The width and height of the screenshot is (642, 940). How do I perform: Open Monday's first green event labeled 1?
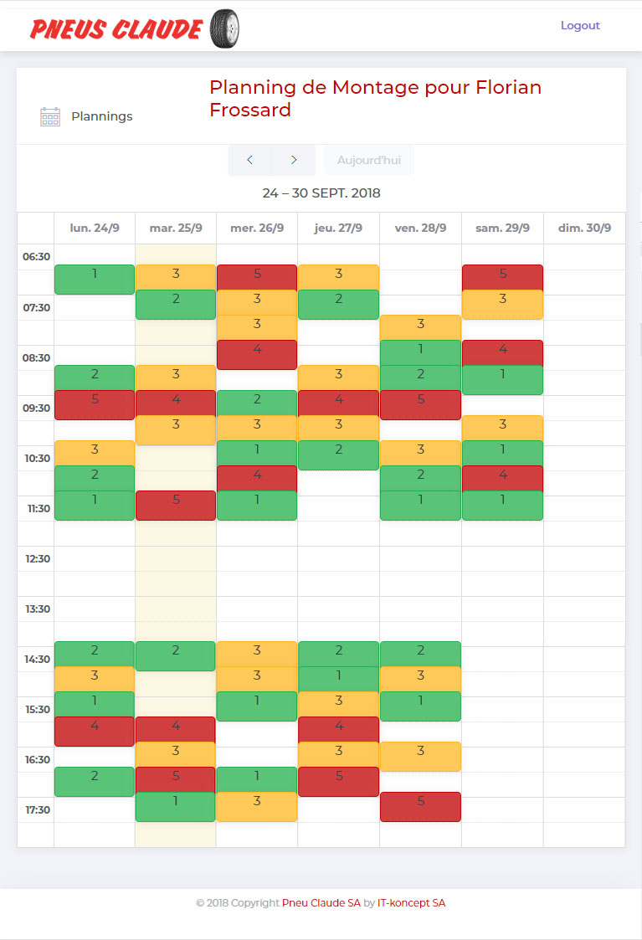95,280
